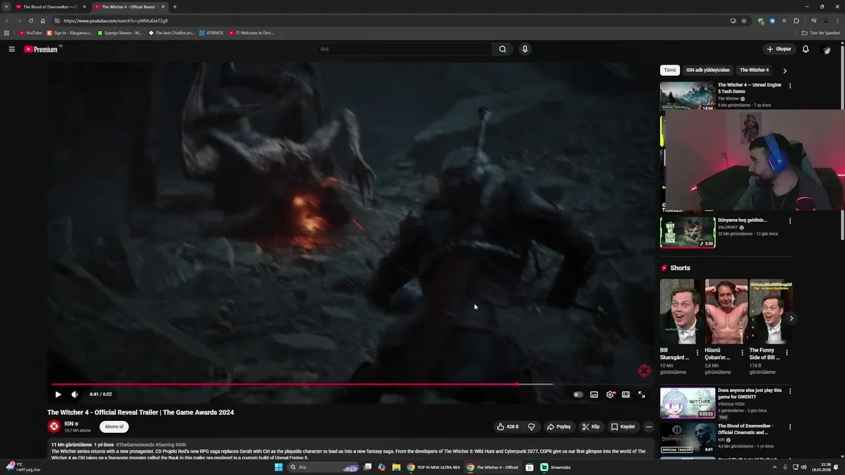
Task: Open the Tüm Yer İşaretleri folder
Action: pos(821,32)
